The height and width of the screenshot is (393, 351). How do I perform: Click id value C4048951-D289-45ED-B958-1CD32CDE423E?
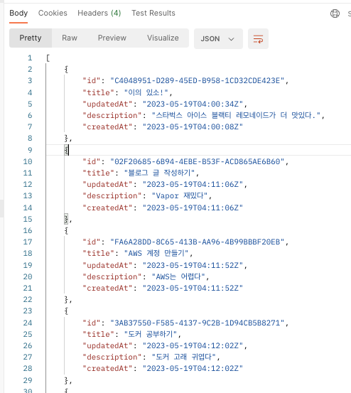point(198,81)
